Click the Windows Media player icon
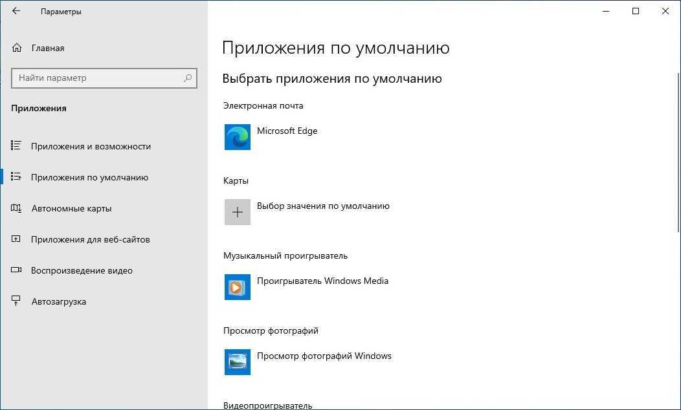 pyautogui.click(x=238, y=287)
